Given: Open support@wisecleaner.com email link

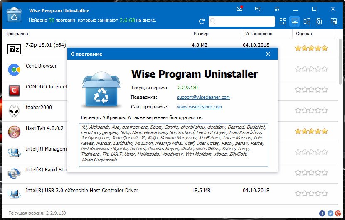Looking at the screenshot, I should [x=203, y=97].
